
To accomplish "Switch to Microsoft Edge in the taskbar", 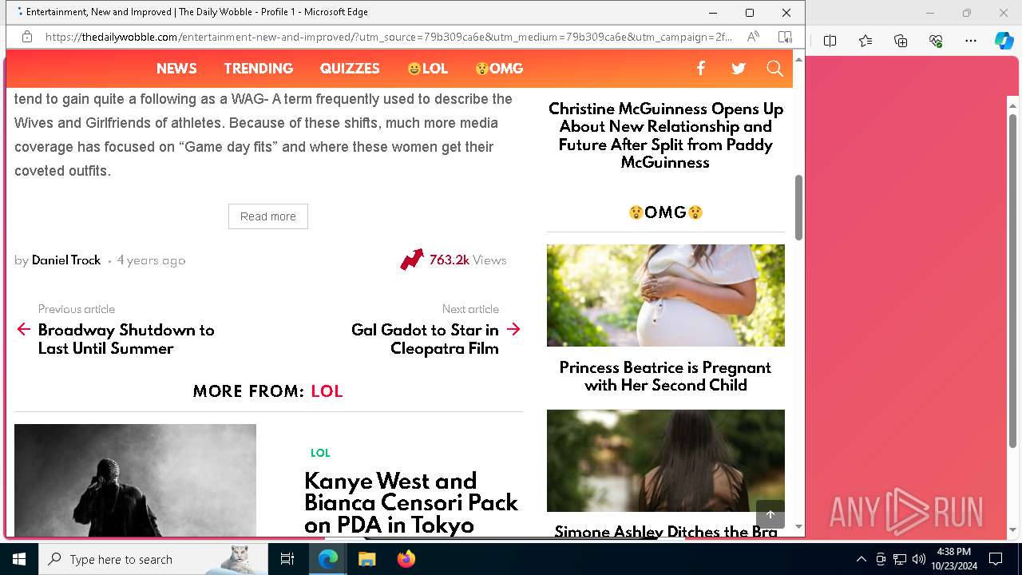I will (328, 559).
